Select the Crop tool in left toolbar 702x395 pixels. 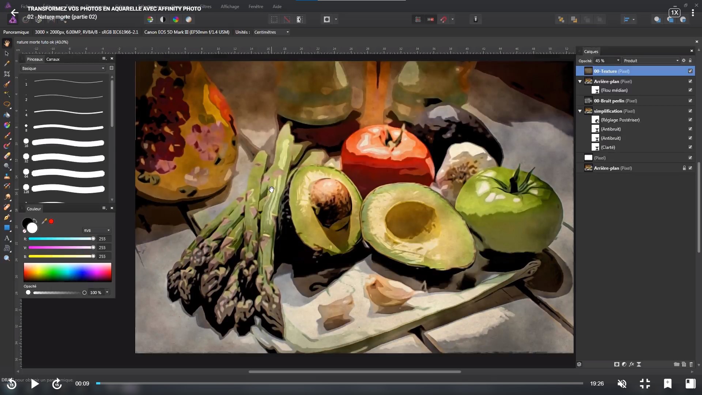(x=7, y=74)
